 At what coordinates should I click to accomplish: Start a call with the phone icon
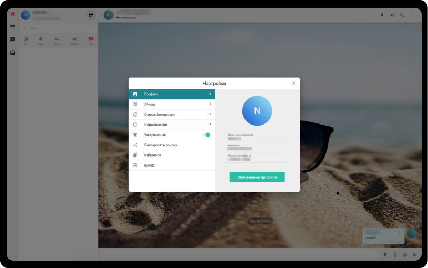[402, 15]
